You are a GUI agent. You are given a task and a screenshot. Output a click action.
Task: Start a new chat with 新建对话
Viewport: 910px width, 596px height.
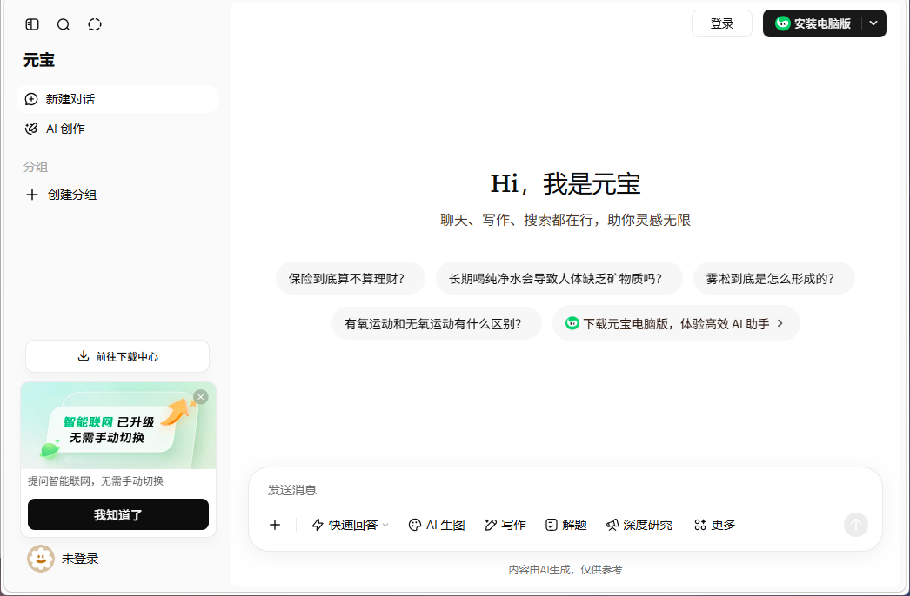point(117,99)
